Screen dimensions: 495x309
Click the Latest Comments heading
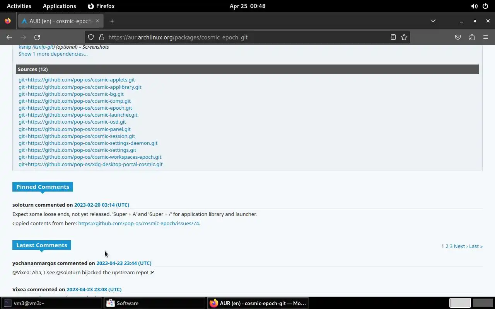pyautogui.click(x=42, y=245)
